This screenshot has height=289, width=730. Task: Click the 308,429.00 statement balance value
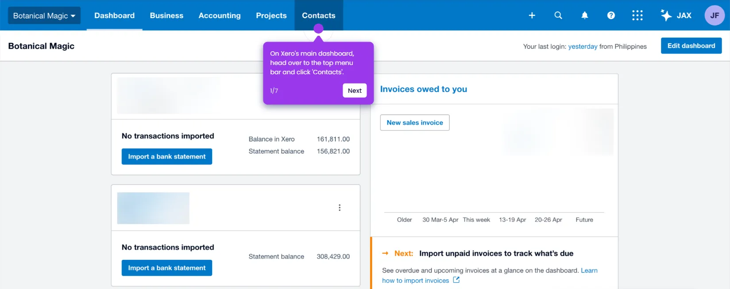tap(333, 256)
